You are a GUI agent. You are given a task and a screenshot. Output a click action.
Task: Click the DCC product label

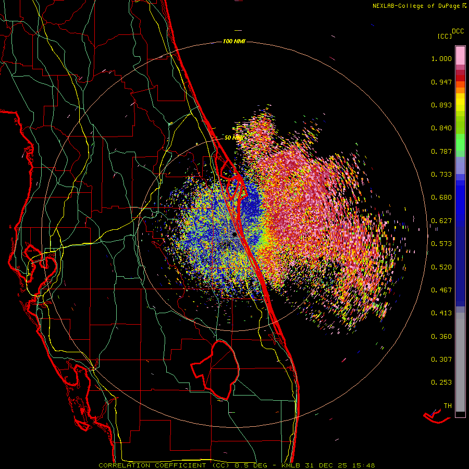(x=458, y=31)
